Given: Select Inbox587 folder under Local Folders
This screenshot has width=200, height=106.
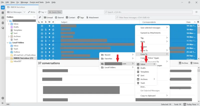Looking at the screenshot, I should click(17, 61).
